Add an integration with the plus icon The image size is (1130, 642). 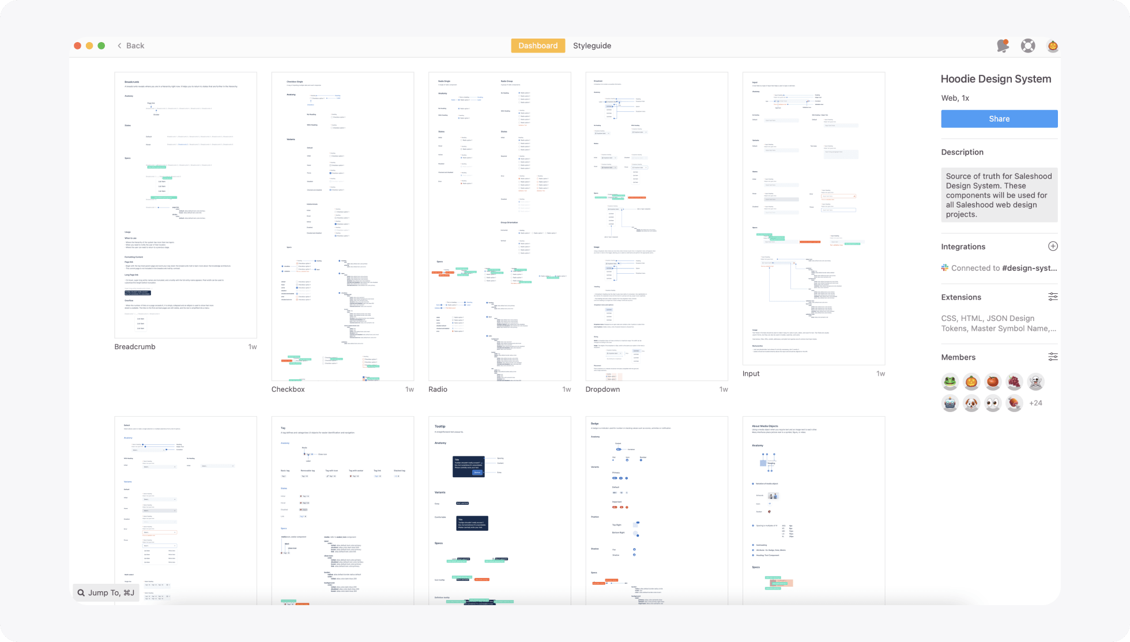click(x=1053, y=246)
